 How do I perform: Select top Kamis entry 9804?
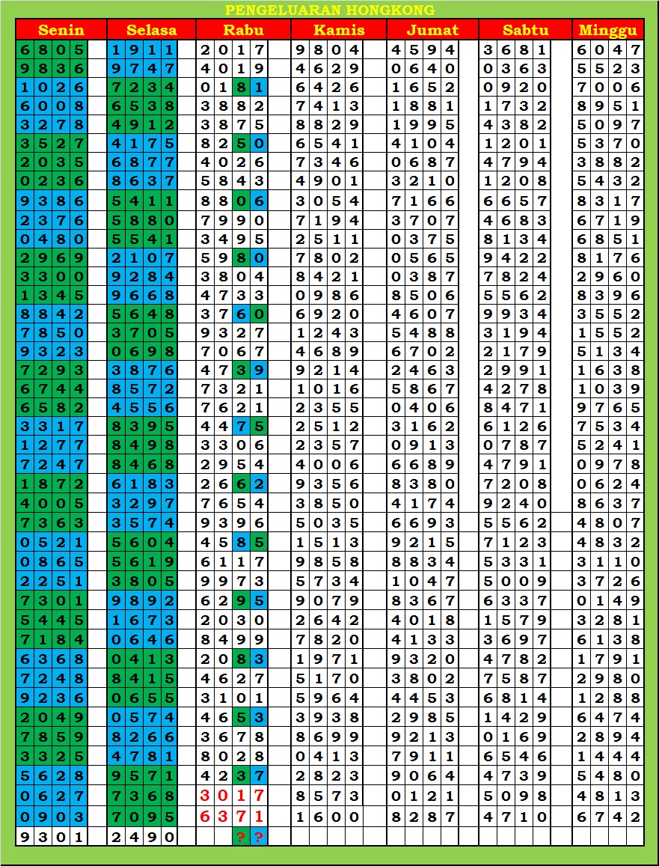[328, 50]
